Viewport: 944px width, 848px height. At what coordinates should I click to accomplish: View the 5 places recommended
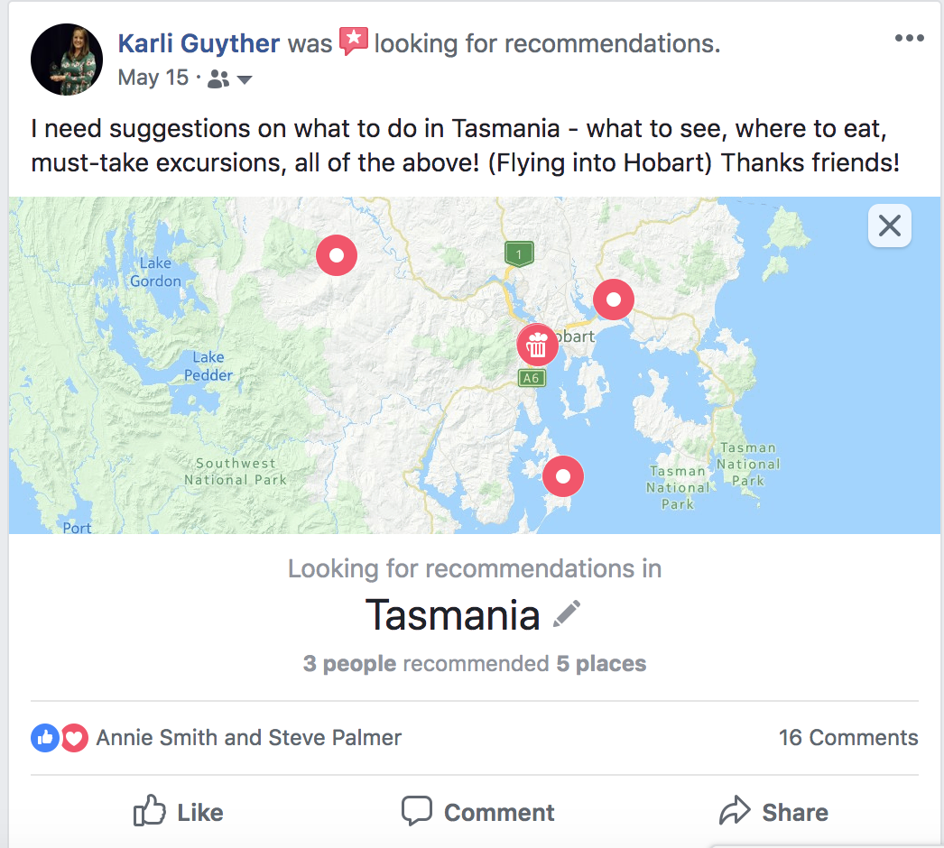[601, 663]
